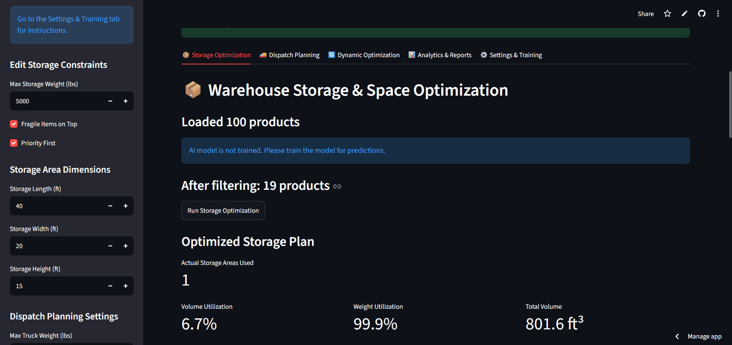Open Manage app
732x345 pixels.
click(705, 336)
